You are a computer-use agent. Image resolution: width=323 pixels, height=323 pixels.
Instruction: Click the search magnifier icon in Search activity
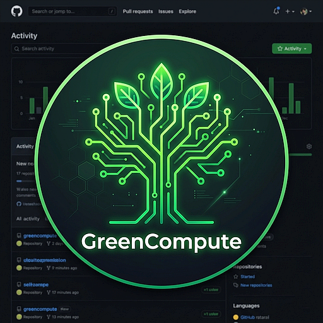pyautogui.click(x=16, y=49)
